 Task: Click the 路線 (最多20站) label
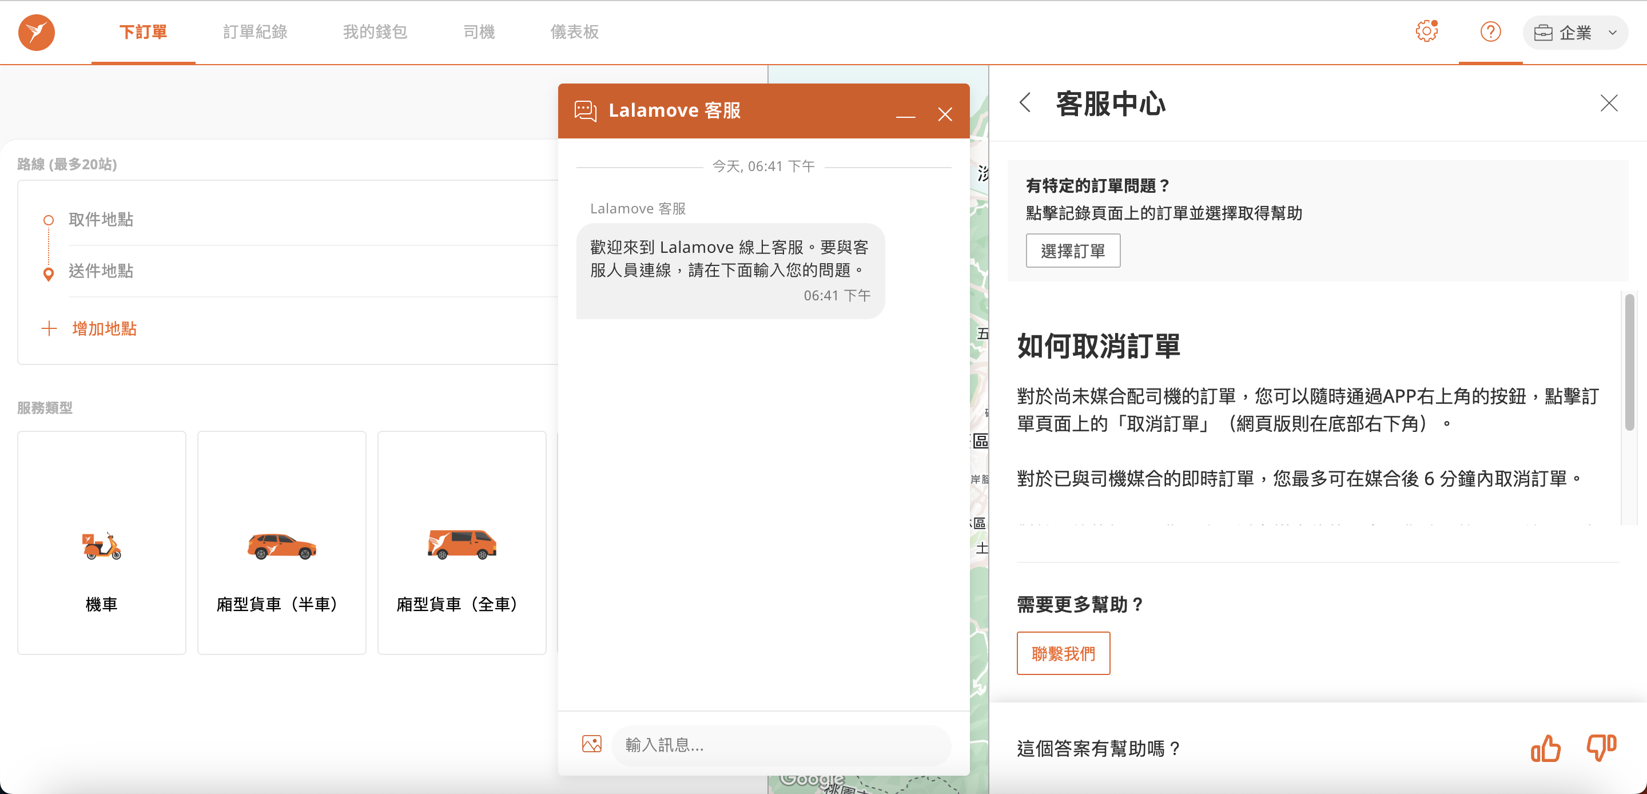coord(67,164)
